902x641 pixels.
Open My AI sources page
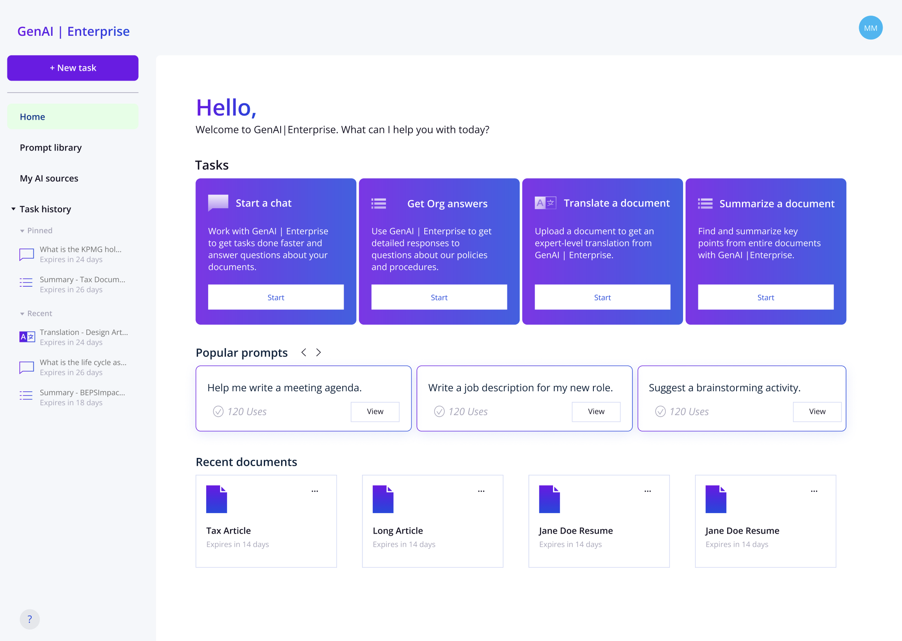tap(49, 179)
